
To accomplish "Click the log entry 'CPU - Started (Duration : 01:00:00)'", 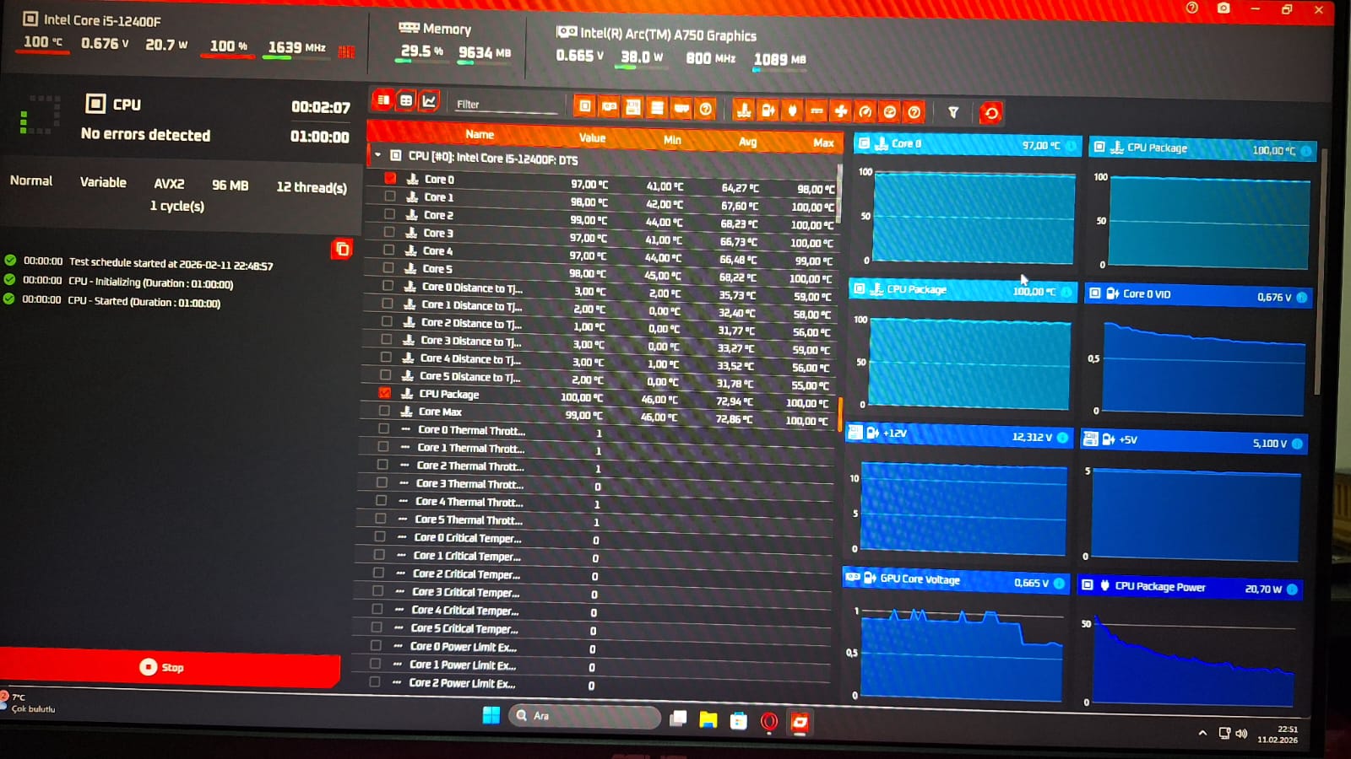I will [x=144, y=302].
